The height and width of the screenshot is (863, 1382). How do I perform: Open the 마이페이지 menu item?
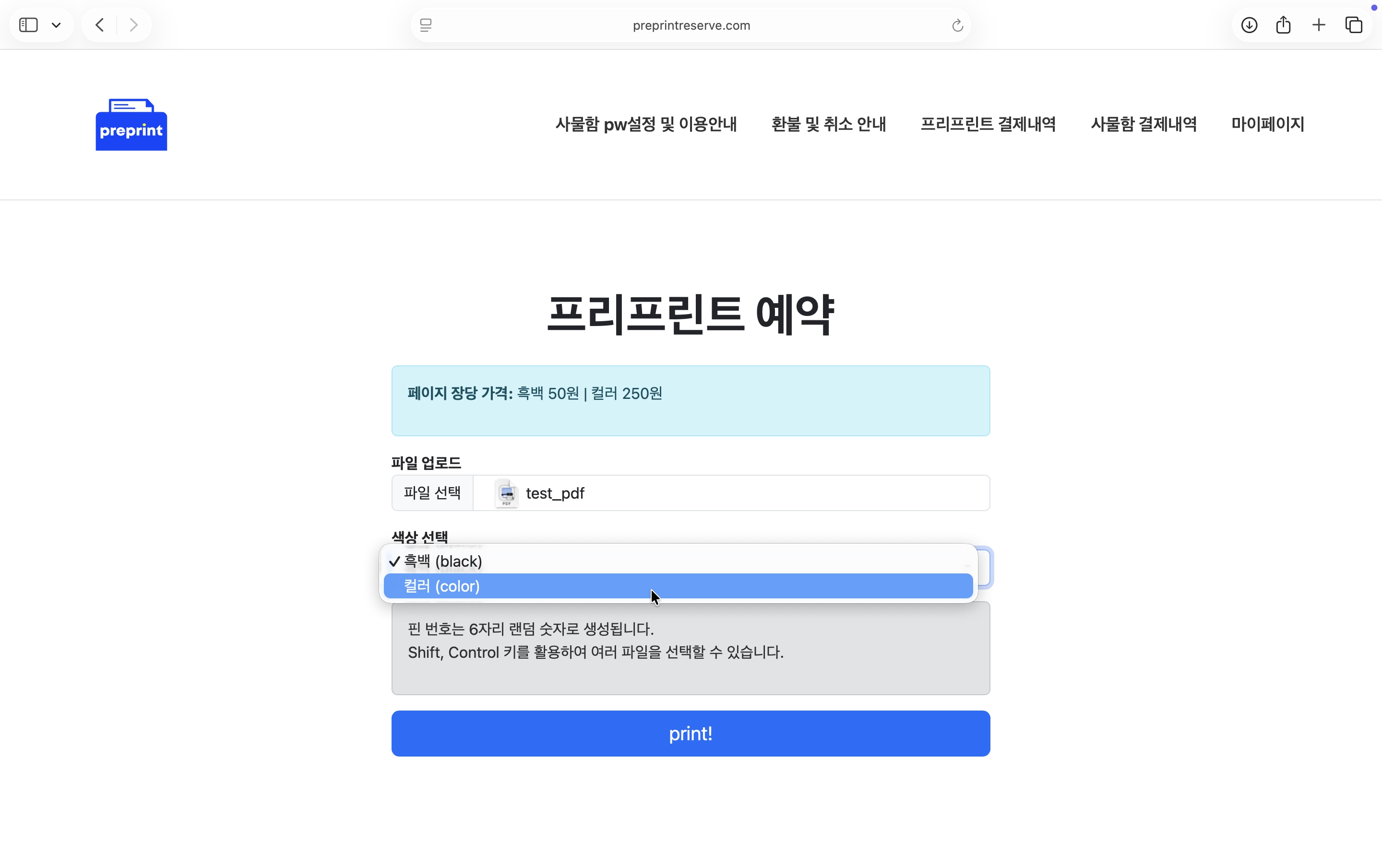point(1267,124)
